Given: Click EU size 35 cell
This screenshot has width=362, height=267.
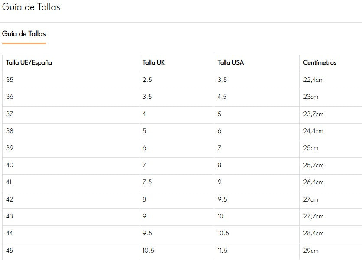Looking at the screenshot, I should point(10,80).
